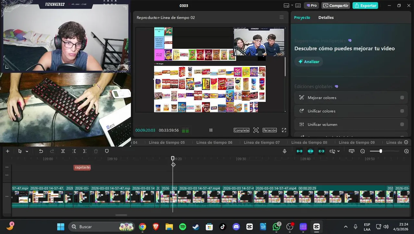Open the Completa quality dropdown
The height and width of the screenshot is (234, 414).
click(x=241, y=130)
